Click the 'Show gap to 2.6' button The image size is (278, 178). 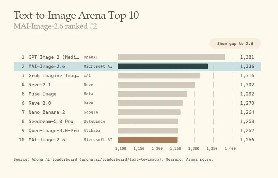click(235, 43)
